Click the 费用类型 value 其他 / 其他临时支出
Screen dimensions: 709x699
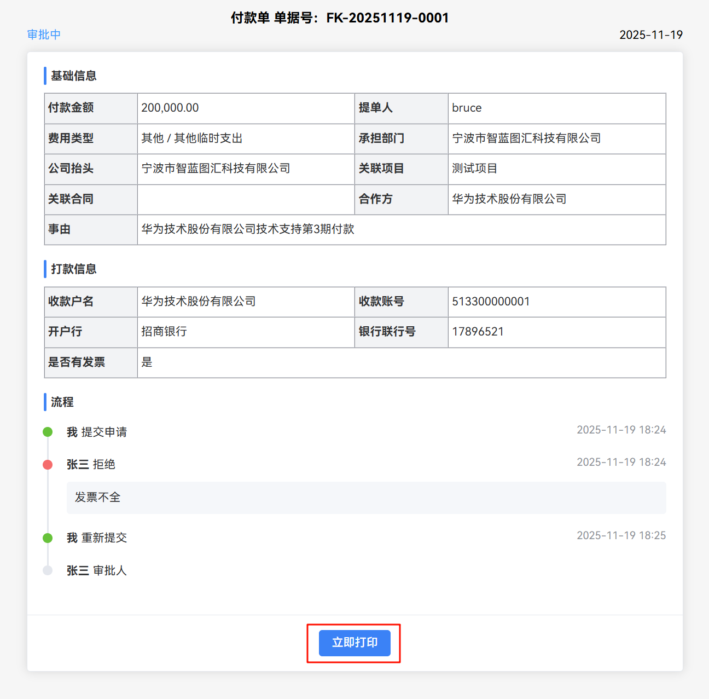[x=192, y=138]
